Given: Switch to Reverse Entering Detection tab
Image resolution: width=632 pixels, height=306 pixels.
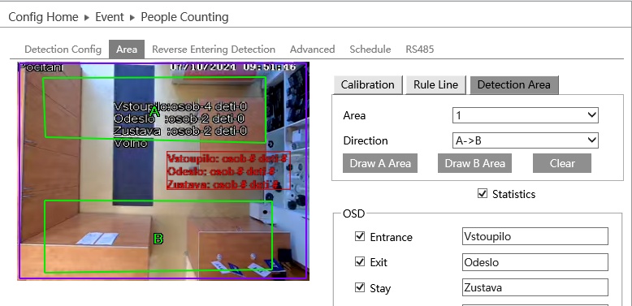Looking at the screenshot, I should (214, 50).
